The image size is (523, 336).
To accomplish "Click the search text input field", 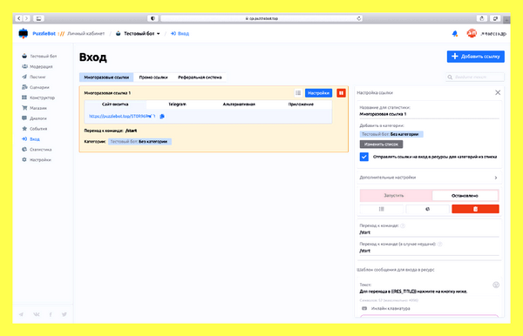I will [475, 77].
